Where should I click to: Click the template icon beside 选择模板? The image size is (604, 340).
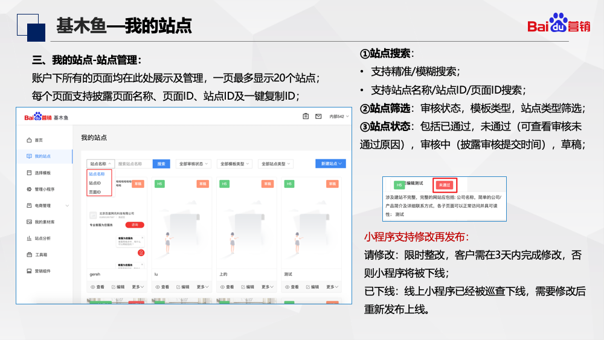coord(29,173)
